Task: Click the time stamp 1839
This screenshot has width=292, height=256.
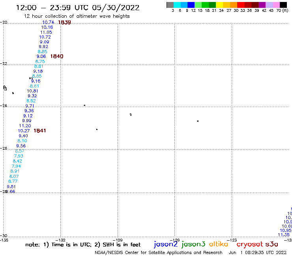Action: tap(64, 22)
